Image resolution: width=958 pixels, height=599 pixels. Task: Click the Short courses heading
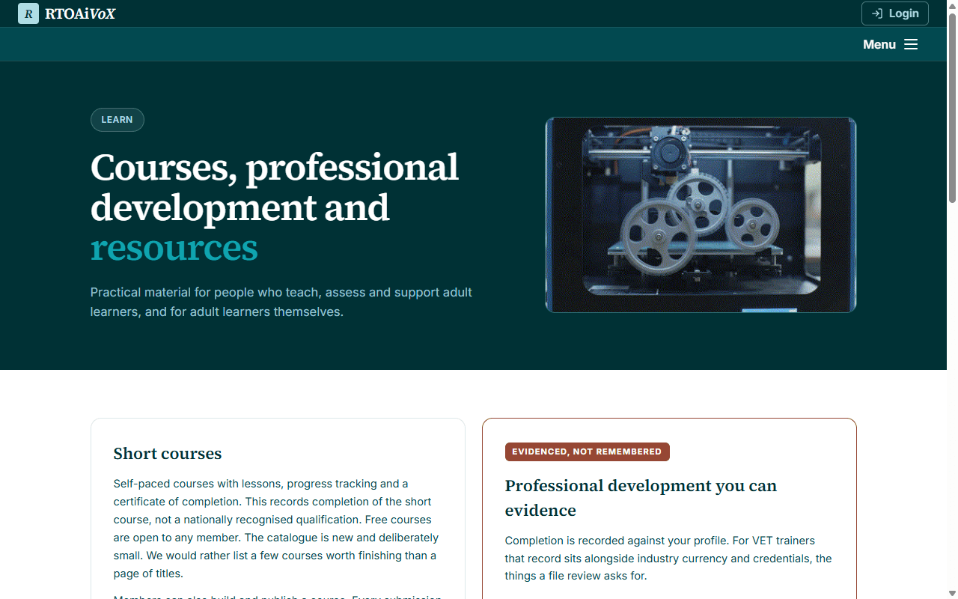click(168, 454)
